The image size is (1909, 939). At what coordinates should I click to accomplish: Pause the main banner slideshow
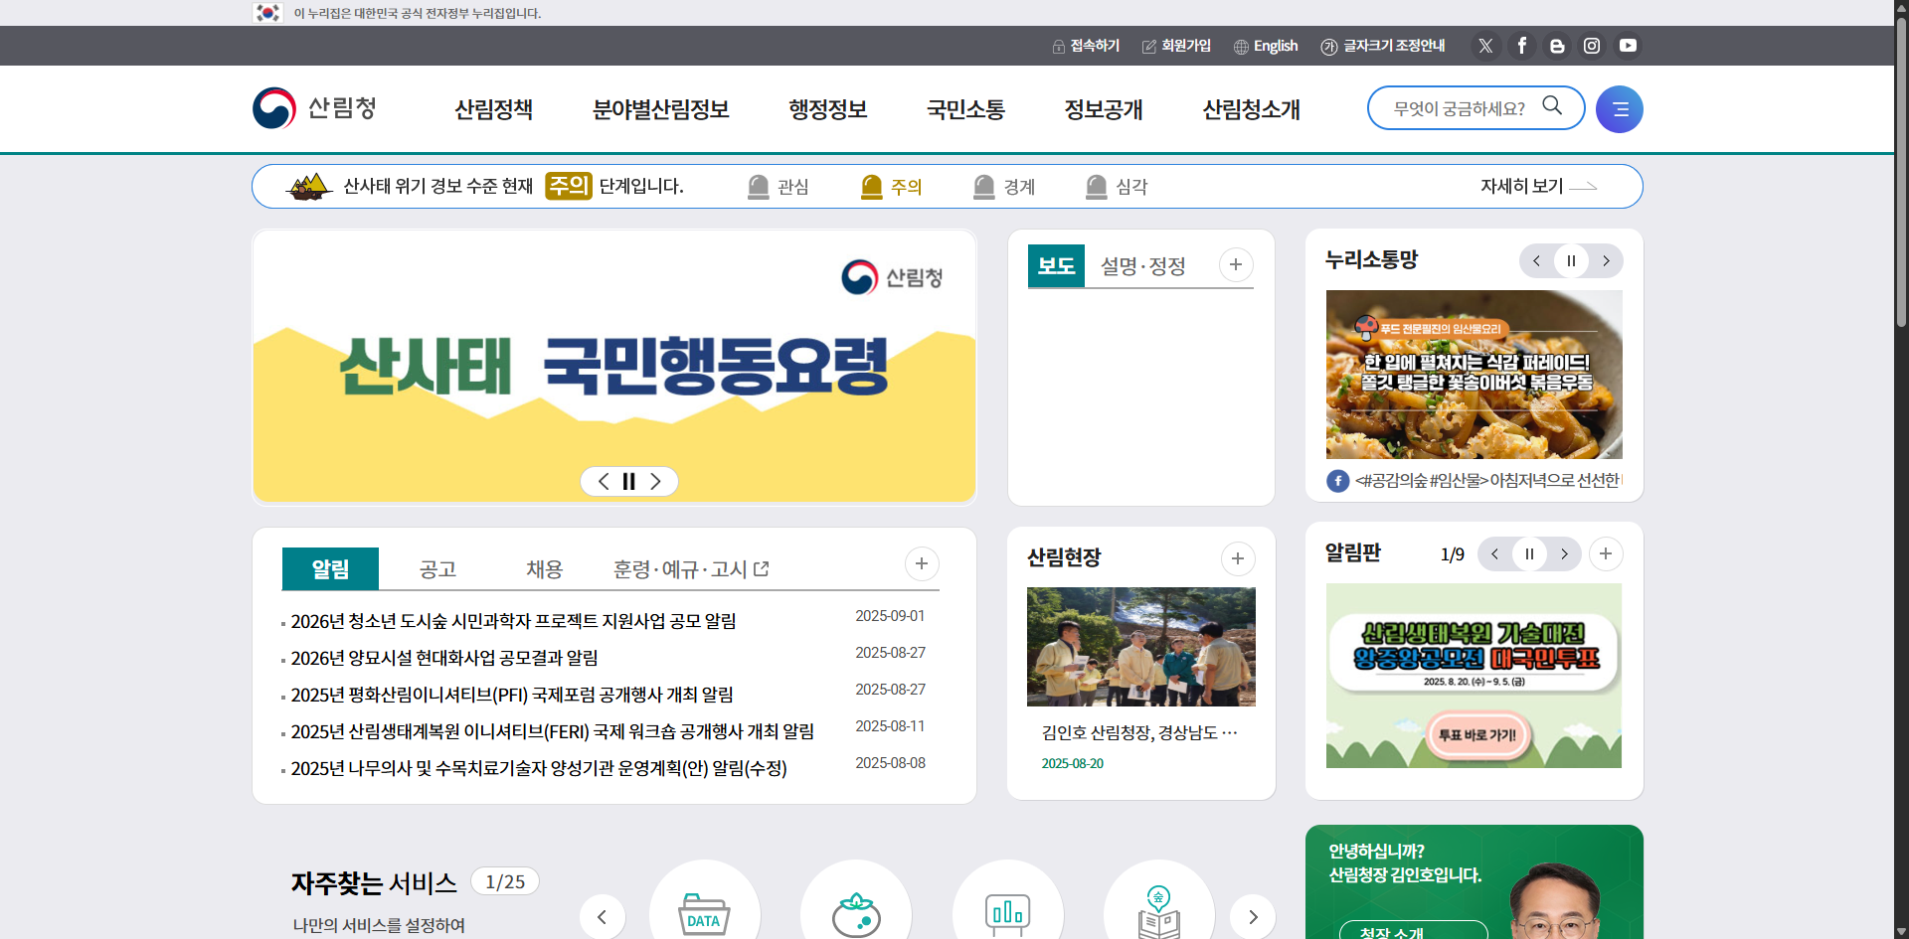tap(628, 481)
